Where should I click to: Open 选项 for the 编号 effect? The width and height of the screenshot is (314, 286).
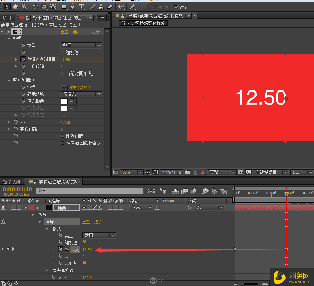tap(77, 31)
